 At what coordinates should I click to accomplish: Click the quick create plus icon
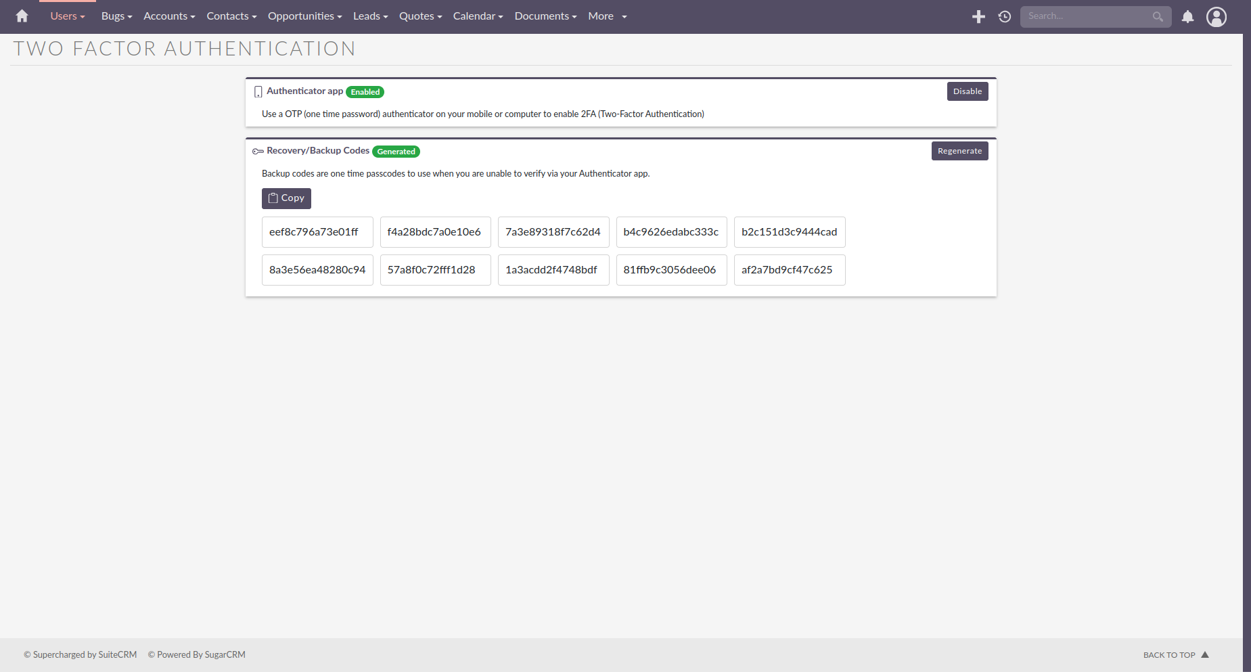(978, 16)
